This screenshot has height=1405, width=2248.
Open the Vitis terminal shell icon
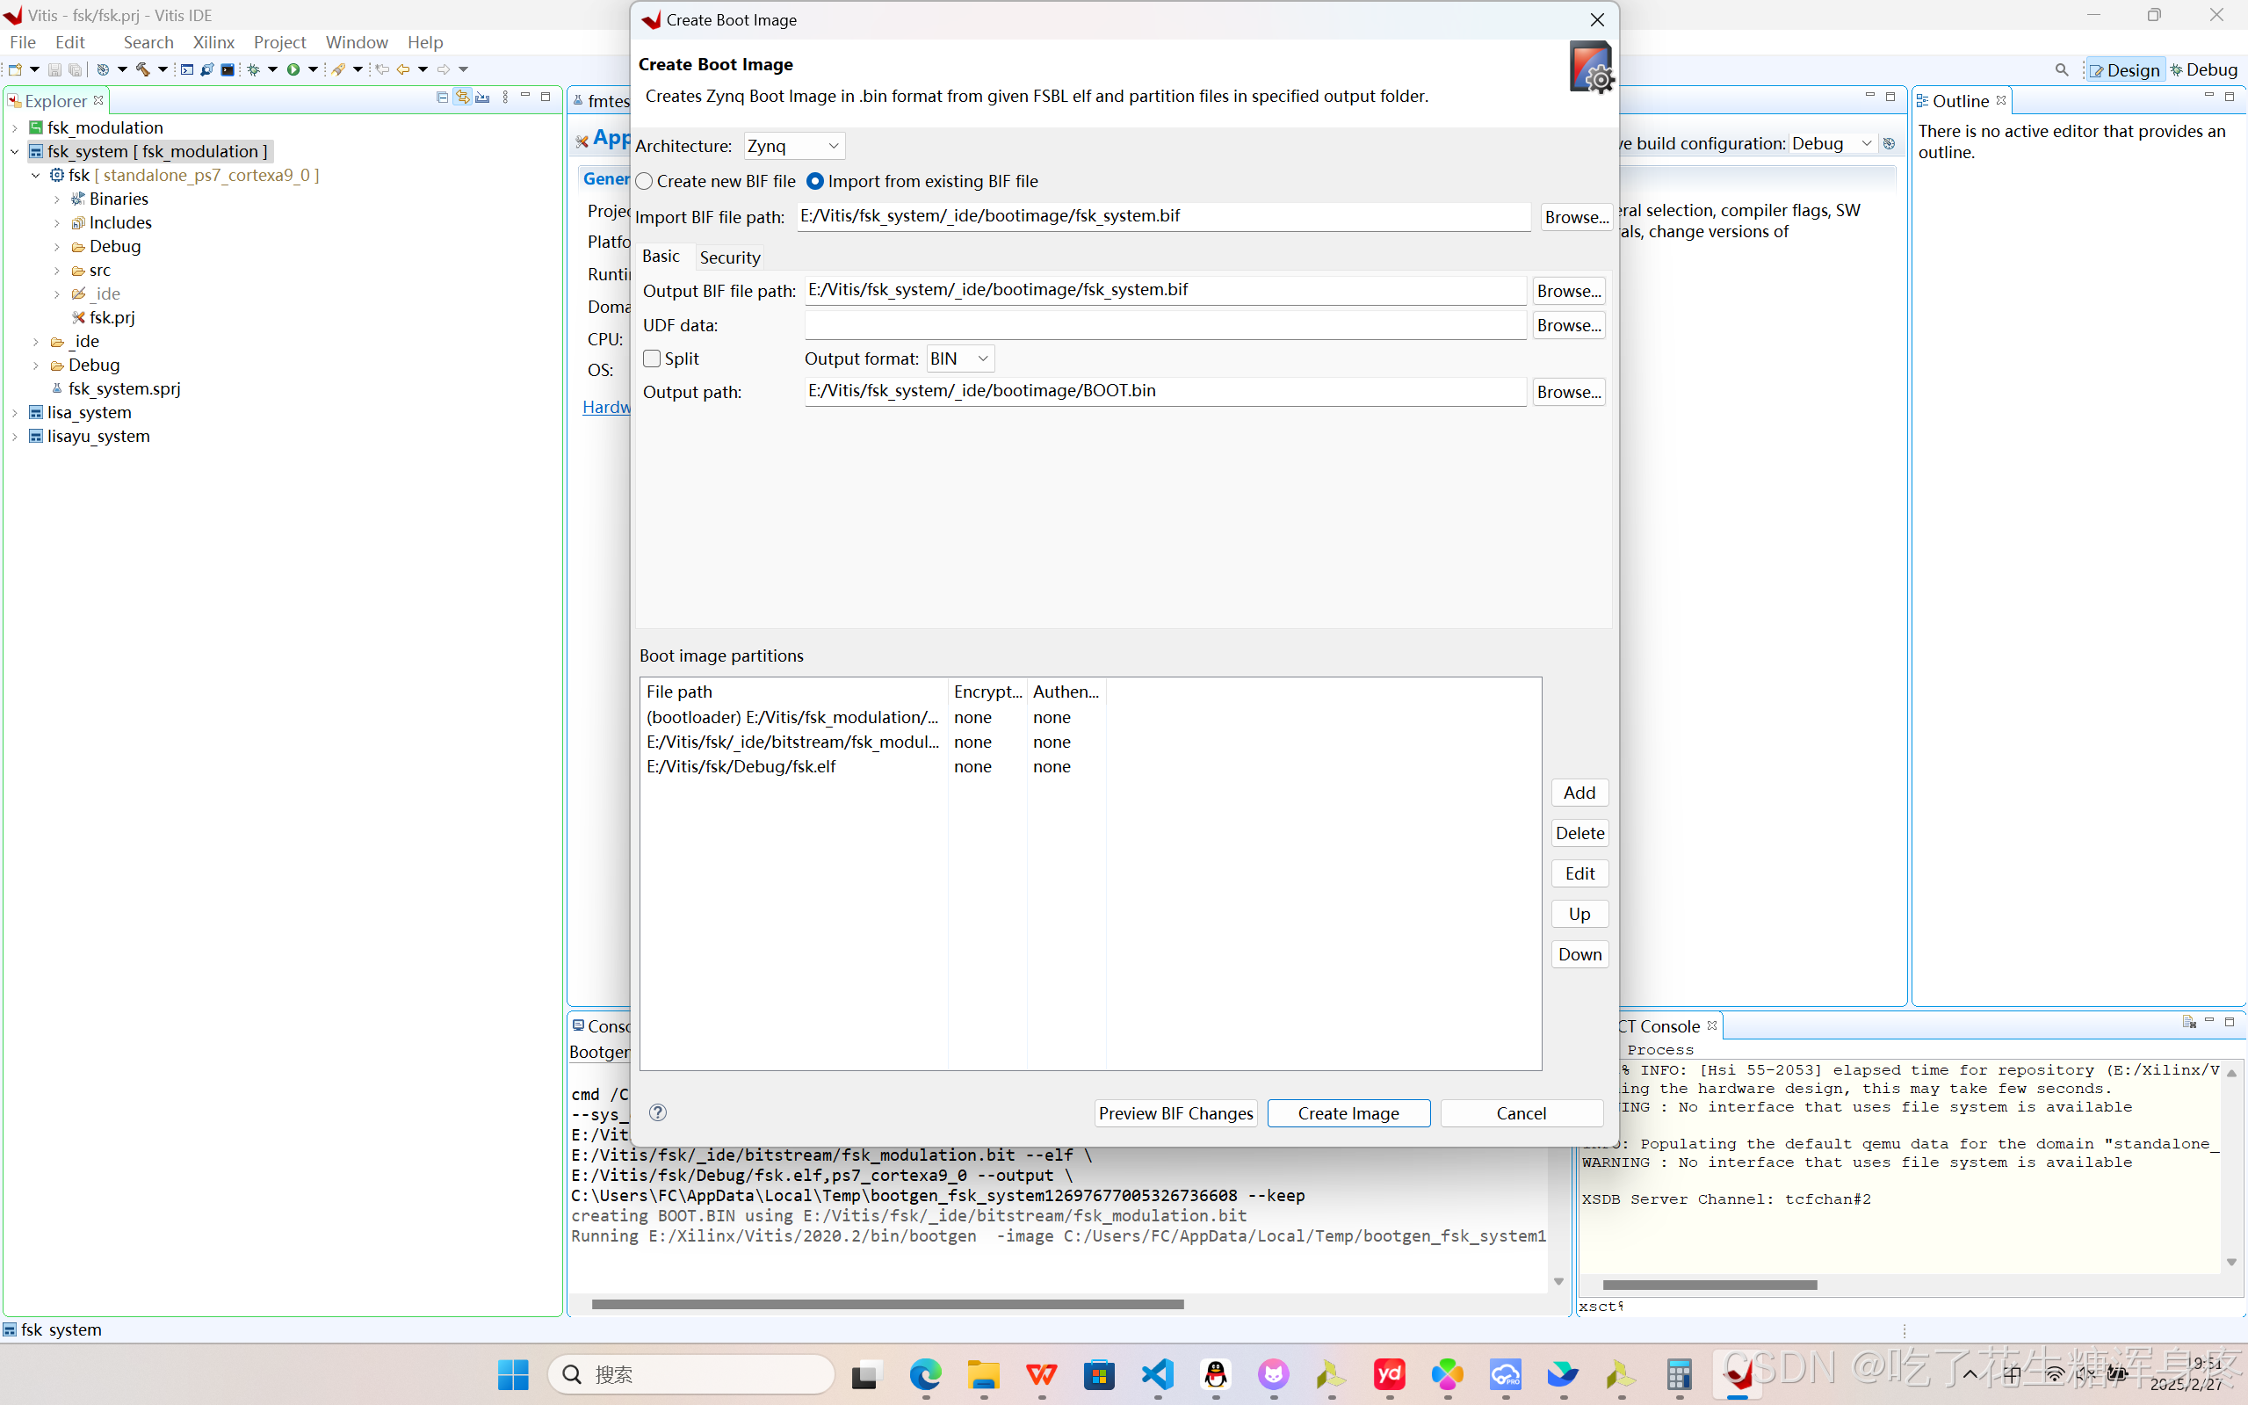tap(228, 69)
